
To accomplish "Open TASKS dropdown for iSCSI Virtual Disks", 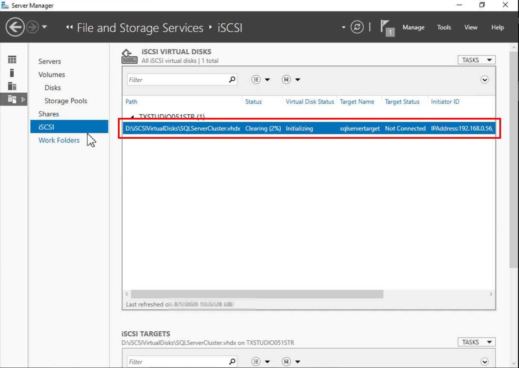I will point(477,60).
